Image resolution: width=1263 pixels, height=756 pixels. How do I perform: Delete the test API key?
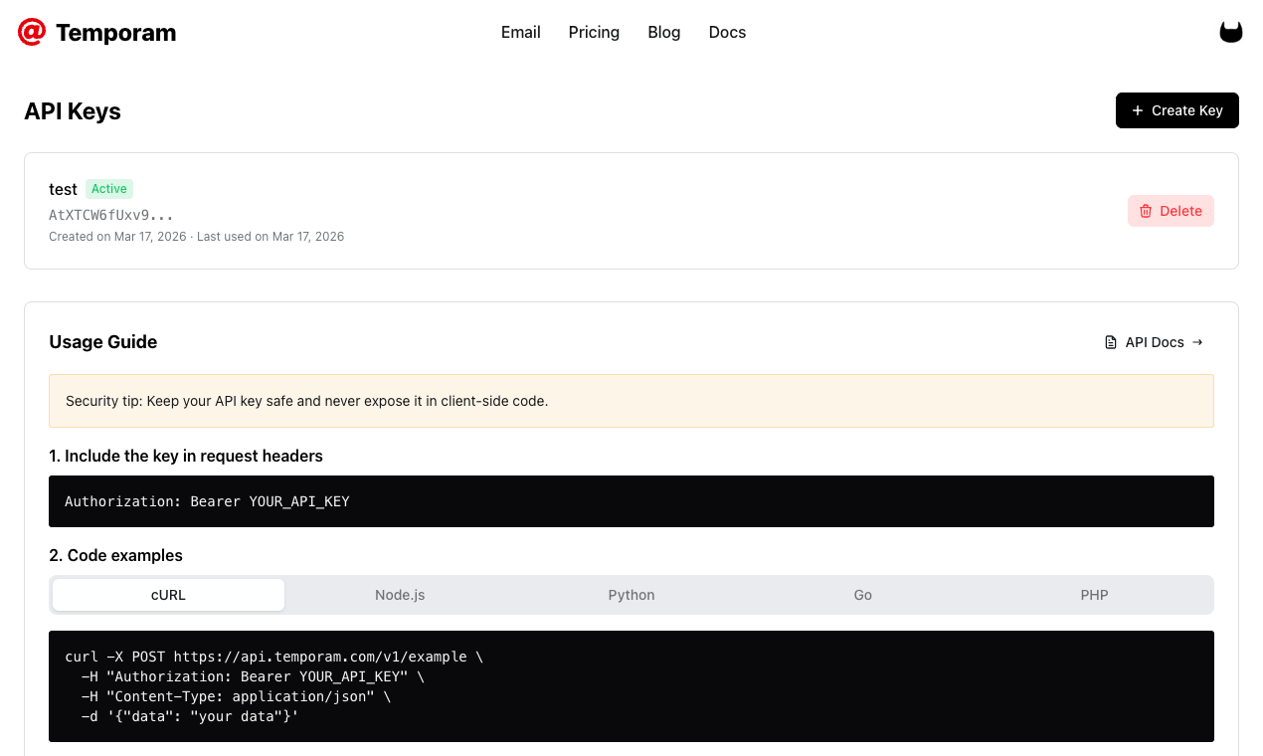click(x=1171, y=211)
